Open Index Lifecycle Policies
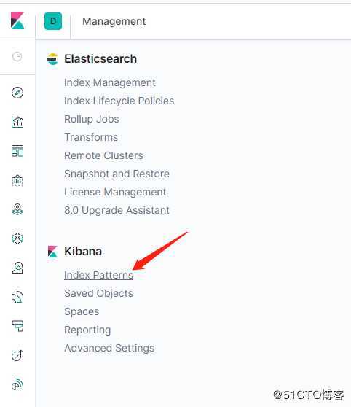Image resolution: width=351 pixels, height=407 pixels. [x=119, y=101]
